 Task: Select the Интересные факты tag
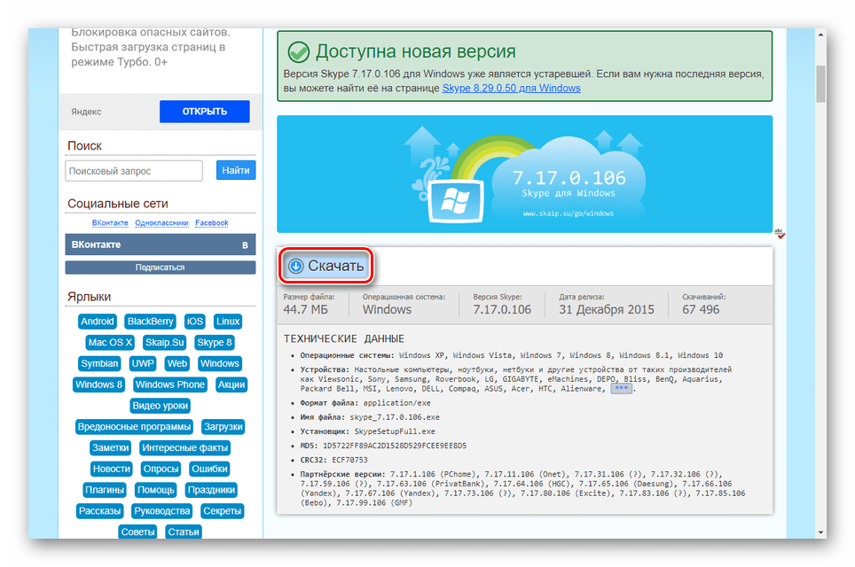(184, 447)
